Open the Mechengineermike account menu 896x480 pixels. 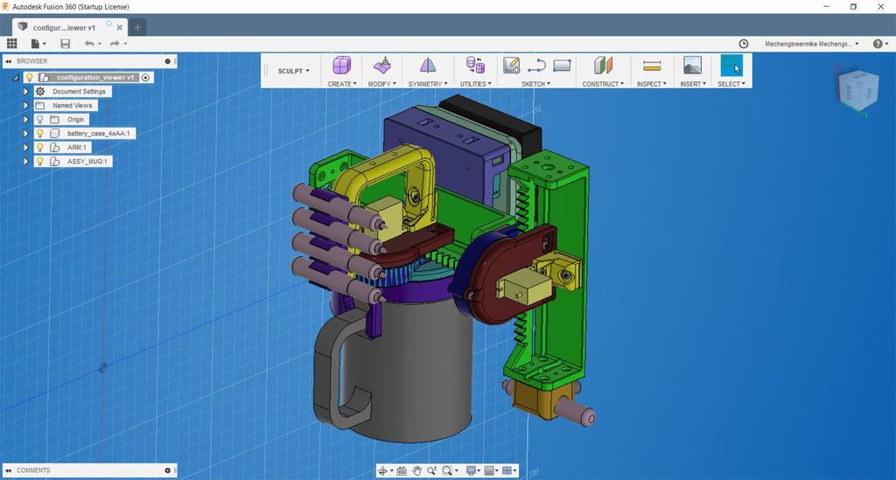[x=811, y=44]
